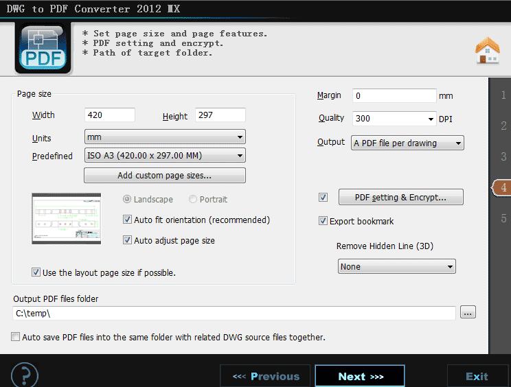The width and height of the screenshot is (511, 387).
Task: Go to wizard step 2
Action: point(503,126)
